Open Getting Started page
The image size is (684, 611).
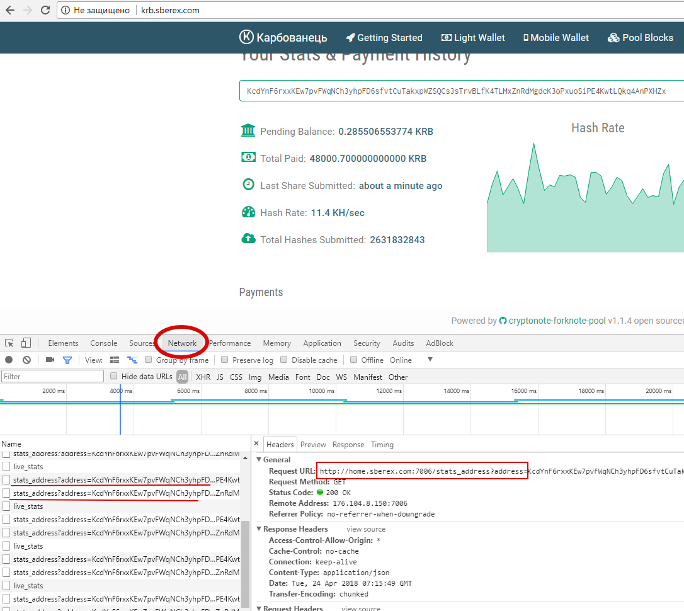pos(384,38)
